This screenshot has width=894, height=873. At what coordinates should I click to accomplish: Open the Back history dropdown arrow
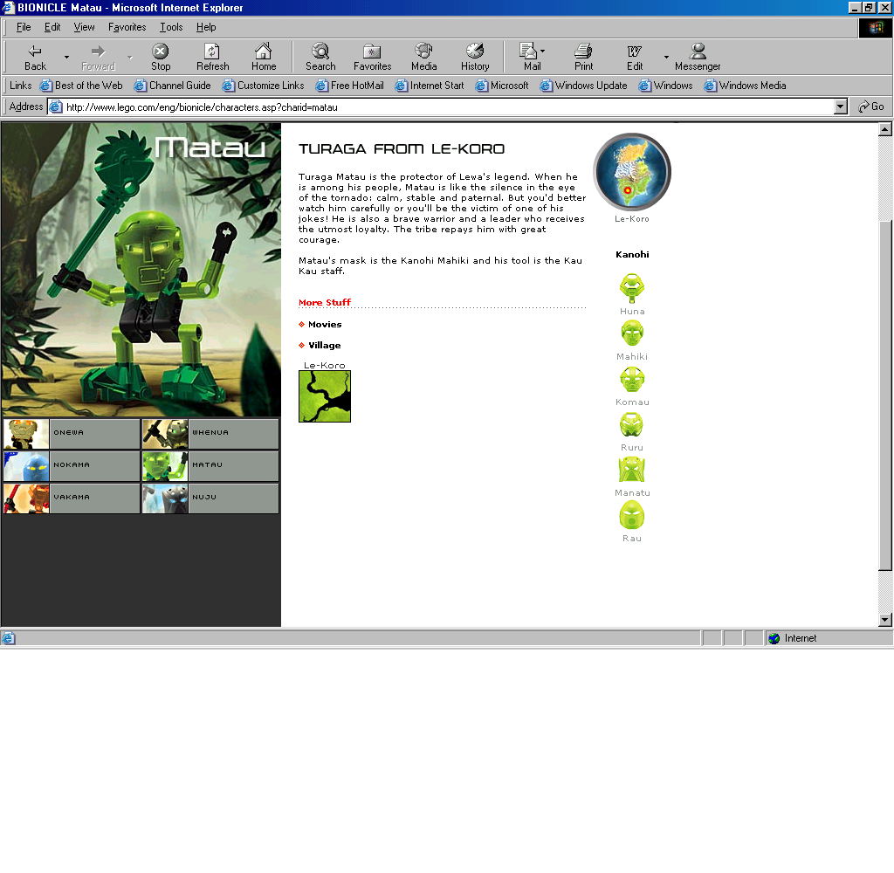(x=66, y=57)
